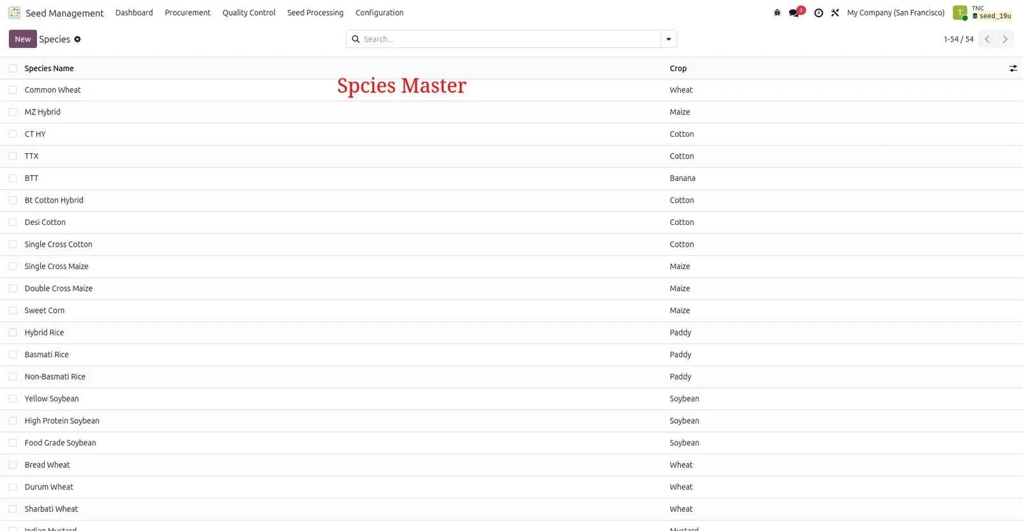
Task: Open the Seed Processing menu
Action: pos(315,13)
